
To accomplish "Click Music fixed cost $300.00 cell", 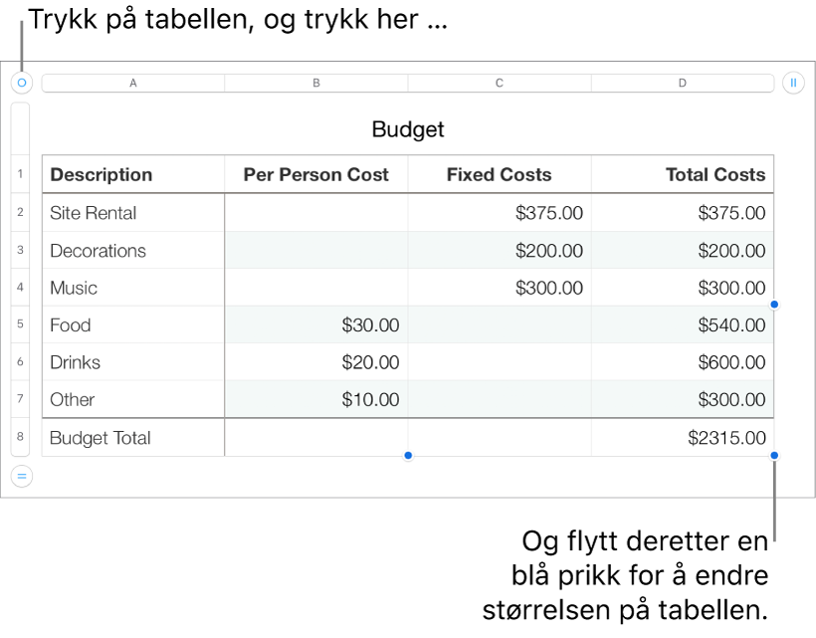I will point(500,288).
